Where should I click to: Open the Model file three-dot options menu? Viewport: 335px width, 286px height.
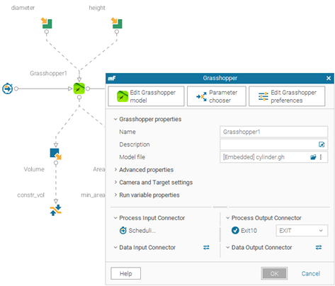[321, 157]
